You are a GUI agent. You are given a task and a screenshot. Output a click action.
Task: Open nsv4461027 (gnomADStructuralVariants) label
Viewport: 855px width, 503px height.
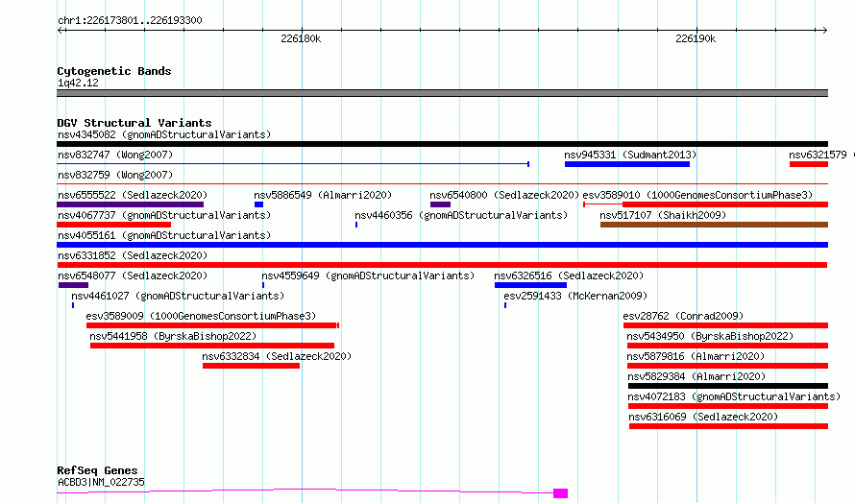click(x=178, y=296)
